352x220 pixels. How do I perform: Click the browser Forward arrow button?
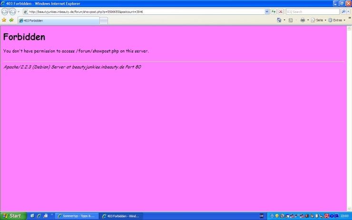tap(12, 11)
